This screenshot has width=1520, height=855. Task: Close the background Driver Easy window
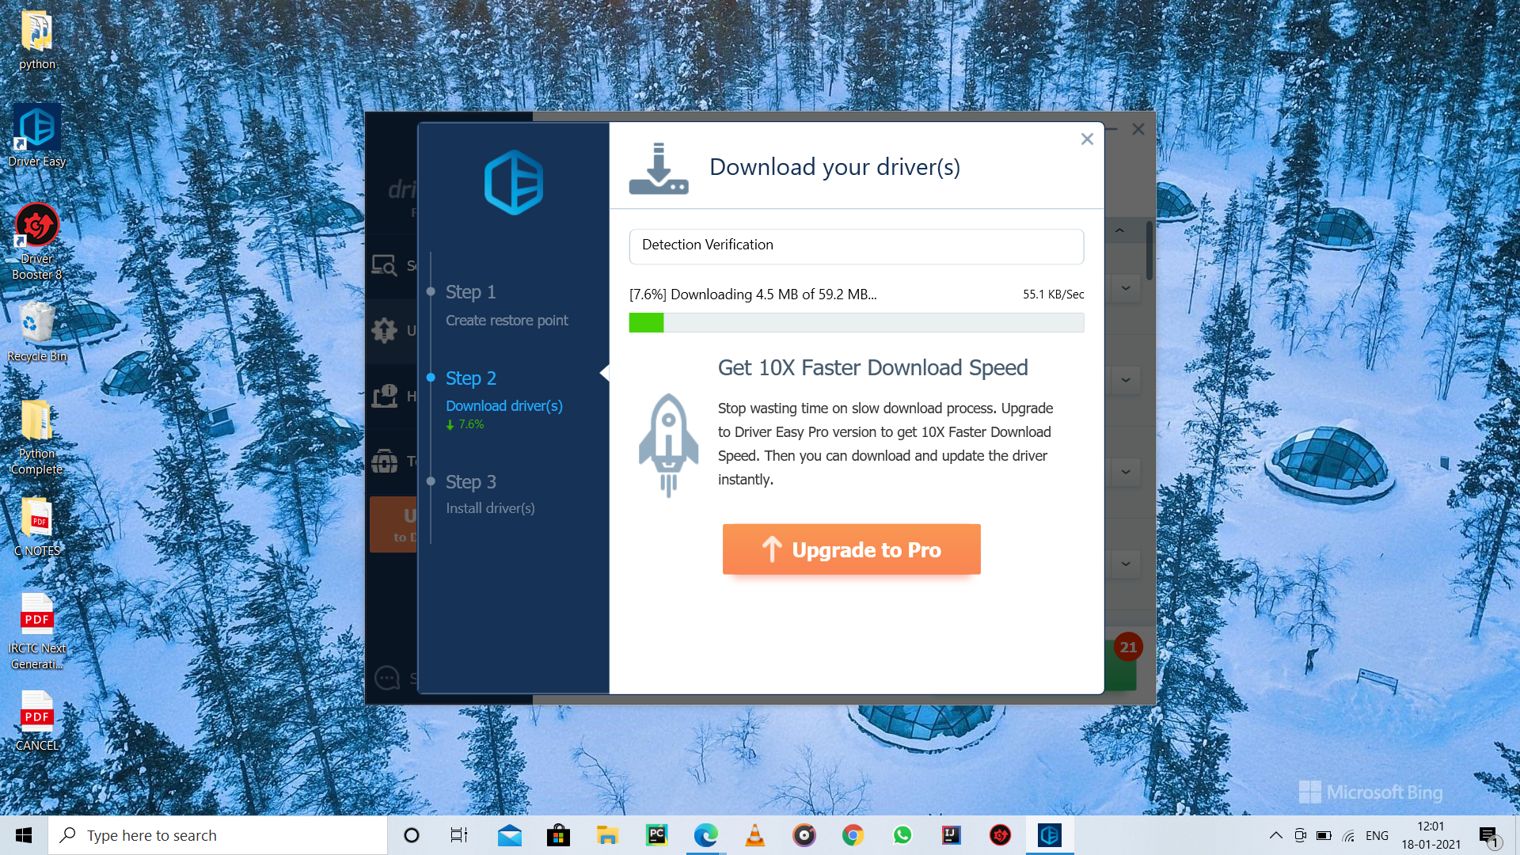tap(1138, 129)
